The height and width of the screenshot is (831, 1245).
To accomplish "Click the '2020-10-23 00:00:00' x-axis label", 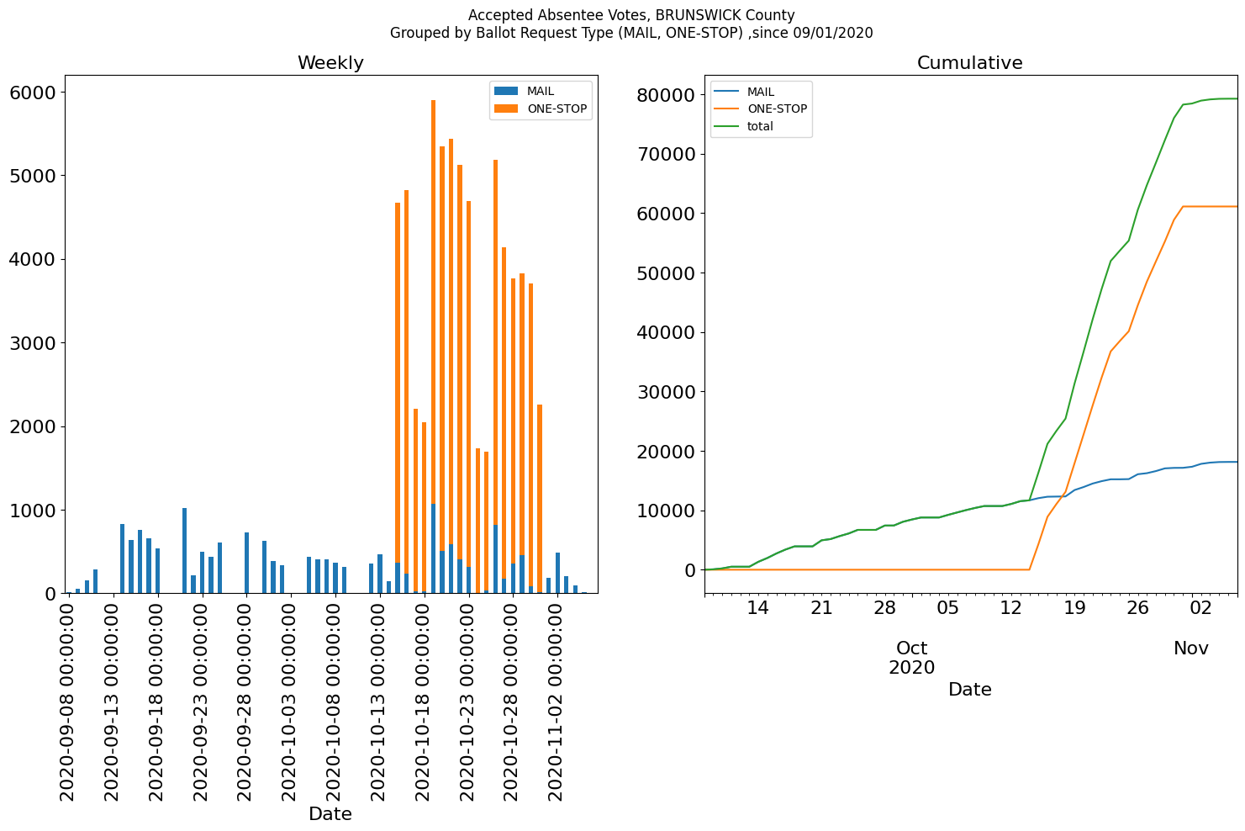I will pyautogui.click(x=468, y=701).
